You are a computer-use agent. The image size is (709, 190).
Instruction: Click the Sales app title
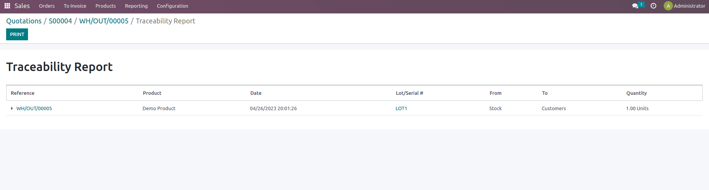pos(22,6)
